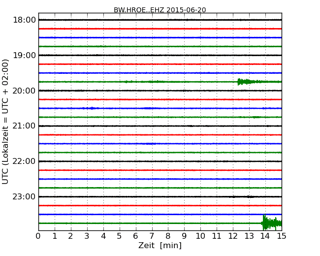Click the 18:00 time label
The width and height of the screenshot is (320, 256).
pos(24,20)
